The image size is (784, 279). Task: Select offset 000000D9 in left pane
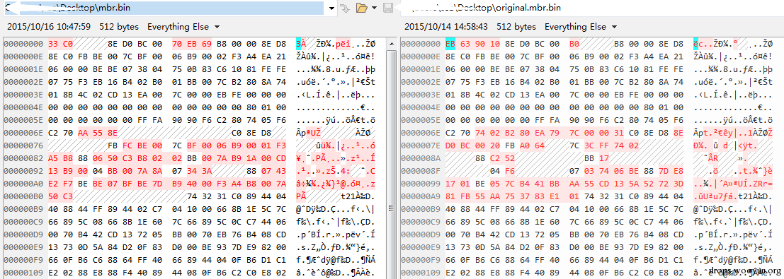23,235
